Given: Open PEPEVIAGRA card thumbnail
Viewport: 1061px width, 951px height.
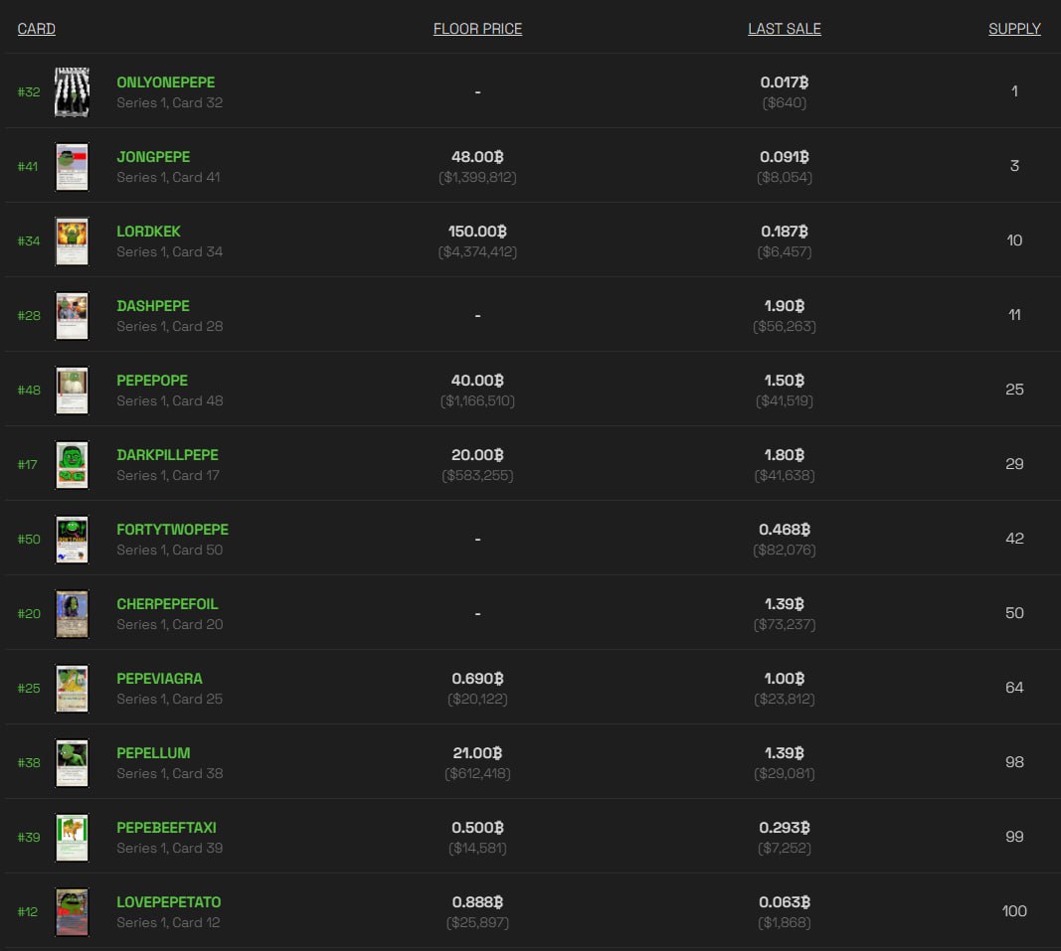Looking at the screenshot, I should pyautogui.click(x=72, y=689).
